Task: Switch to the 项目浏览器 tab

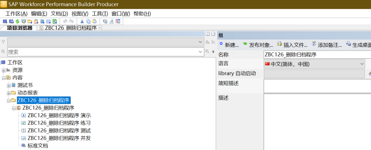Action: point(19,28)
